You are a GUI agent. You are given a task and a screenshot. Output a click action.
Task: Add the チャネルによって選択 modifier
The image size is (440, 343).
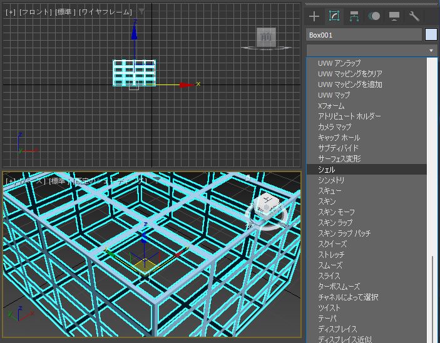[x=348, y=297]
